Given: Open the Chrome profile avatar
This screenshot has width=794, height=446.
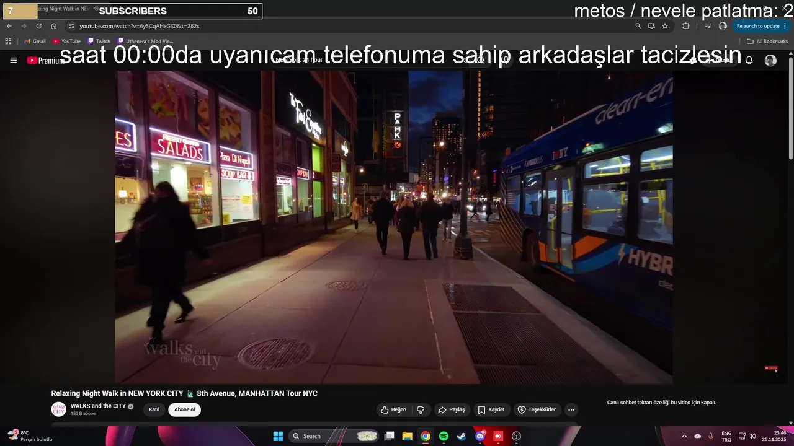Looking at the screenshot, I should (723, 26).
